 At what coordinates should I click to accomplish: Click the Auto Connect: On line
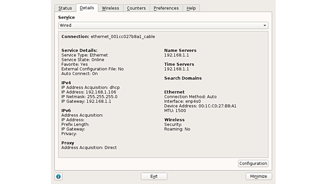click(x=79, y=74)
